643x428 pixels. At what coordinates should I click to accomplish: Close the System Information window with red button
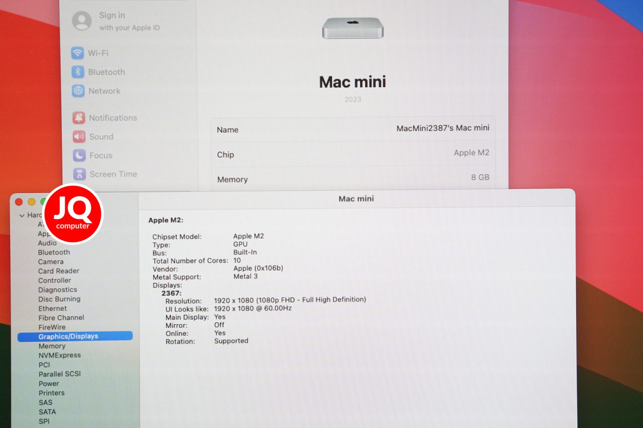point(19,202)
